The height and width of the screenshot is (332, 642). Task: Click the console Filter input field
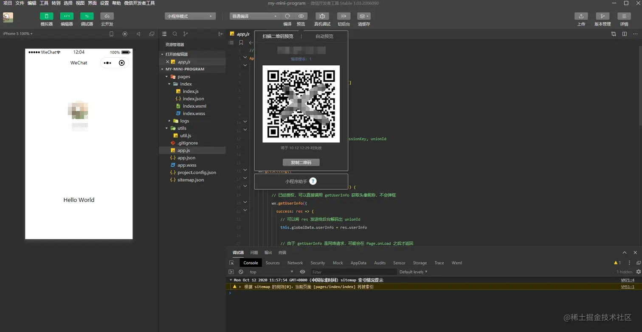coord(354,272)
